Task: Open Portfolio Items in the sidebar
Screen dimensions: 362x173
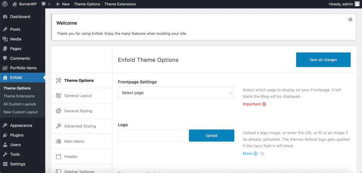Action: coord(23,68)
